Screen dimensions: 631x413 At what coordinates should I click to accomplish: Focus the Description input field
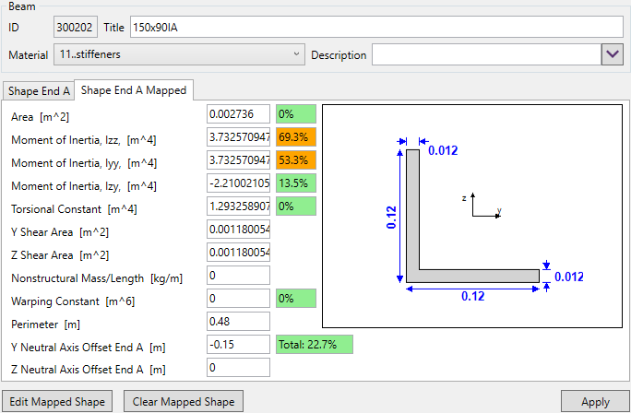pos(484,55)
